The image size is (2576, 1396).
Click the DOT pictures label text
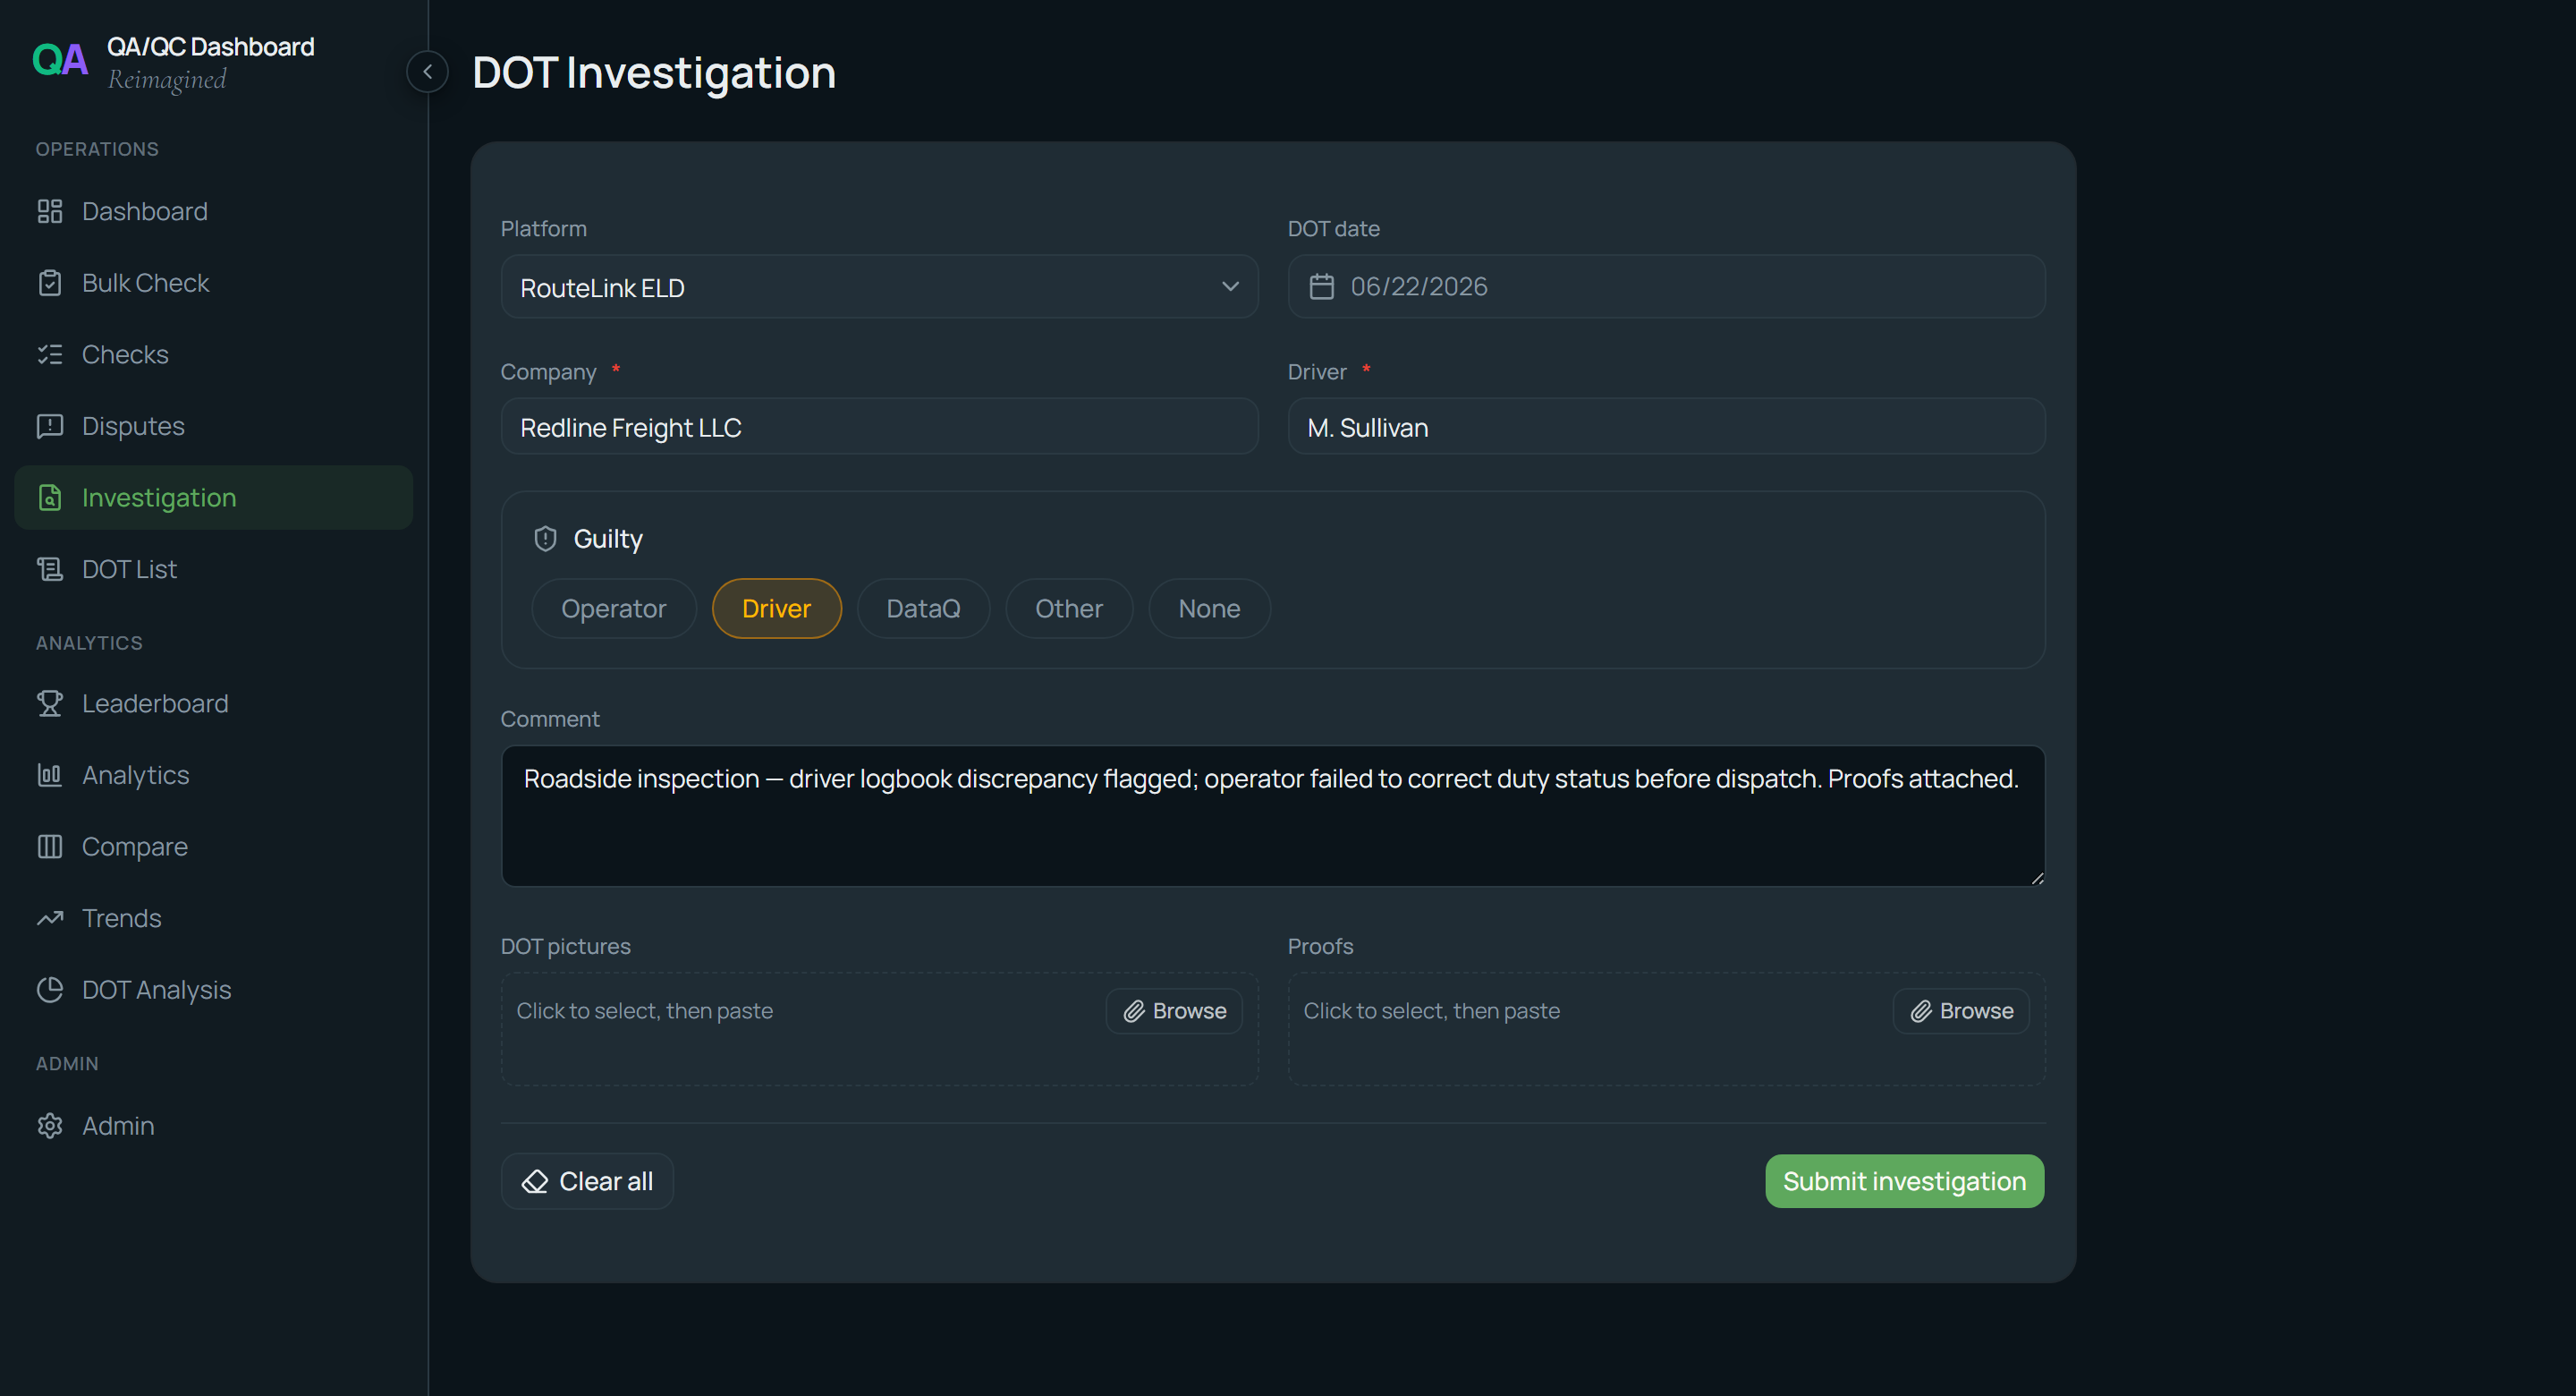[x=565, y=947]
